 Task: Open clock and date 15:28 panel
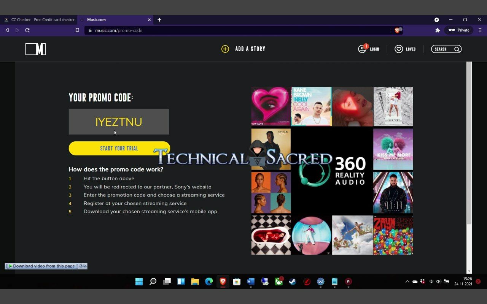(463, 282)
